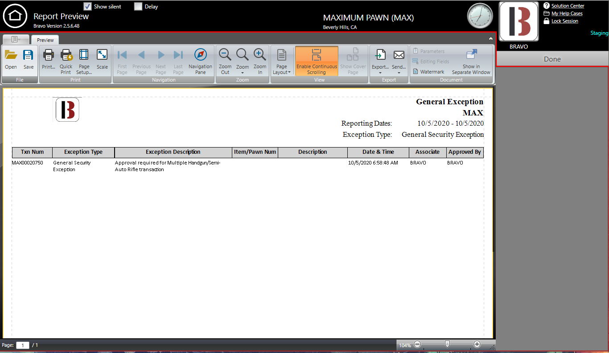Open the Zoom dropdown in ribbon
Viewport: 609px width, 353px height.
tap(243, 62)
